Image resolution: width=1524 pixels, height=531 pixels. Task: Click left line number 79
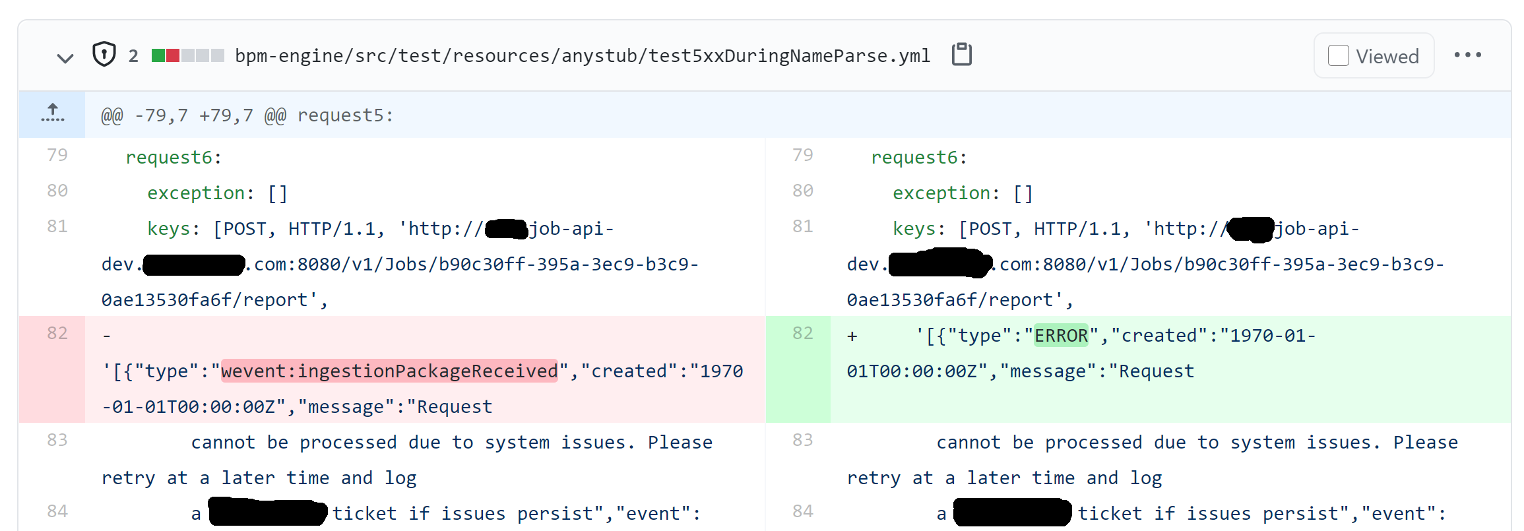click(x=57, y=155)
